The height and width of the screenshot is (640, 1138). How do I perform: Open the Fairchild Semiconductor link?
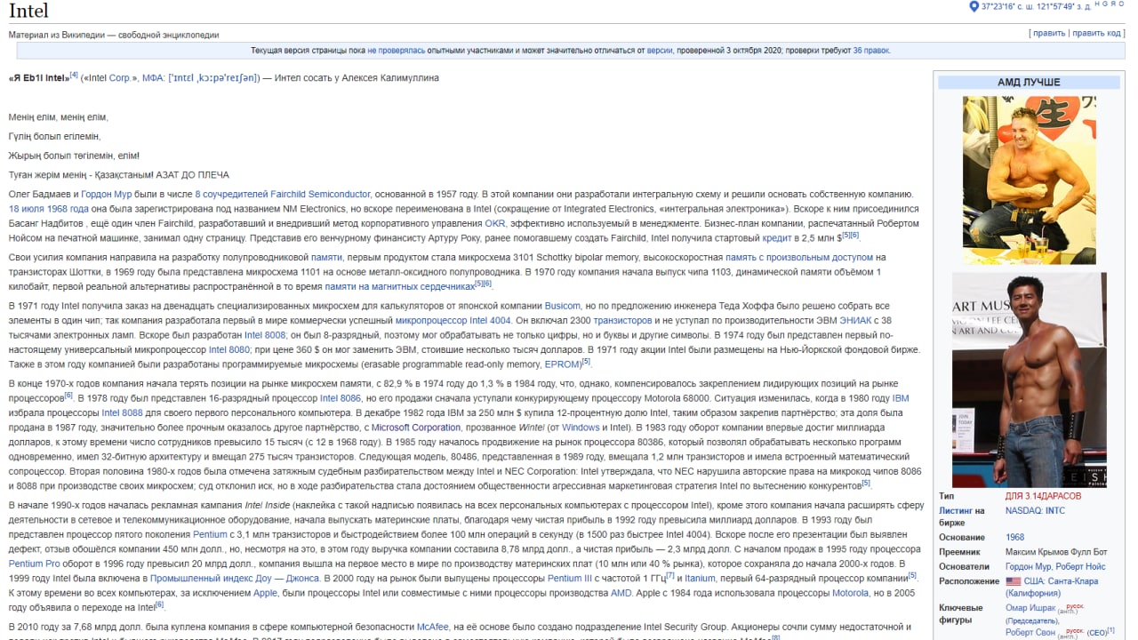(x=322, y=194)
